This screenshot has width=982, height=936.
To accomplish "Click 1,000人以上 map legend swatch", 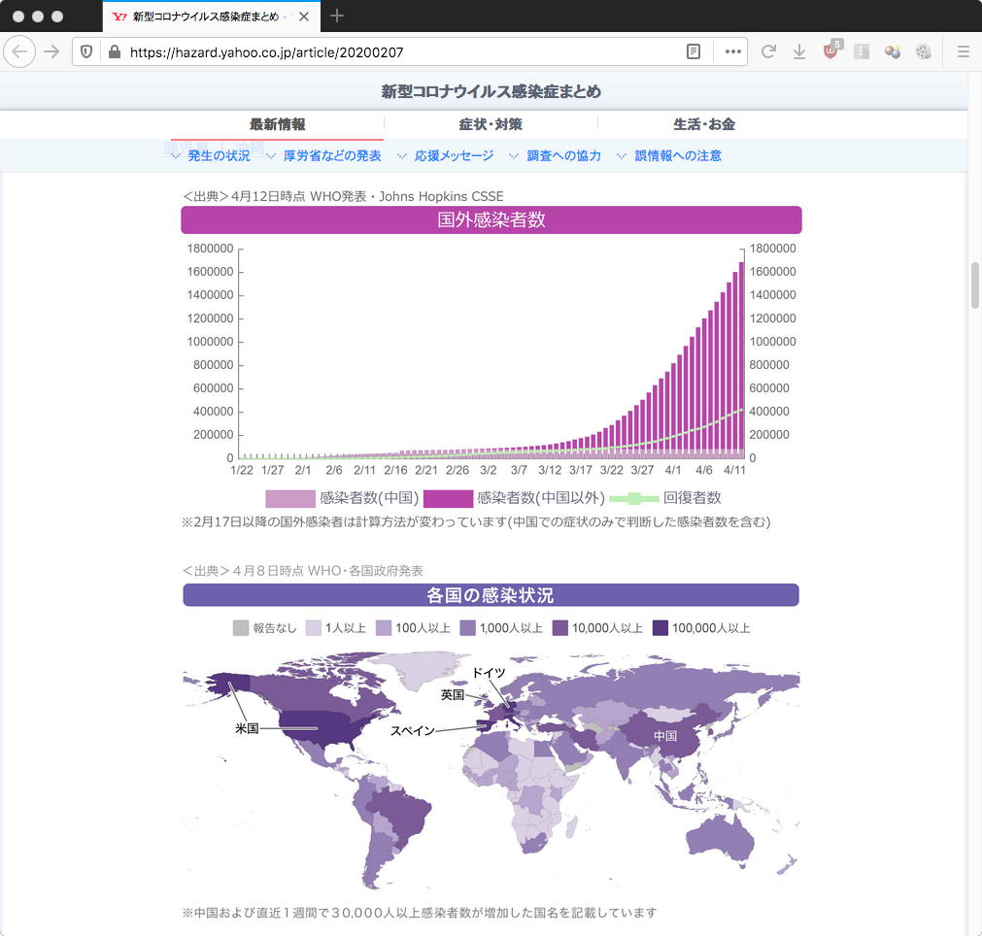I will point(468,628).
